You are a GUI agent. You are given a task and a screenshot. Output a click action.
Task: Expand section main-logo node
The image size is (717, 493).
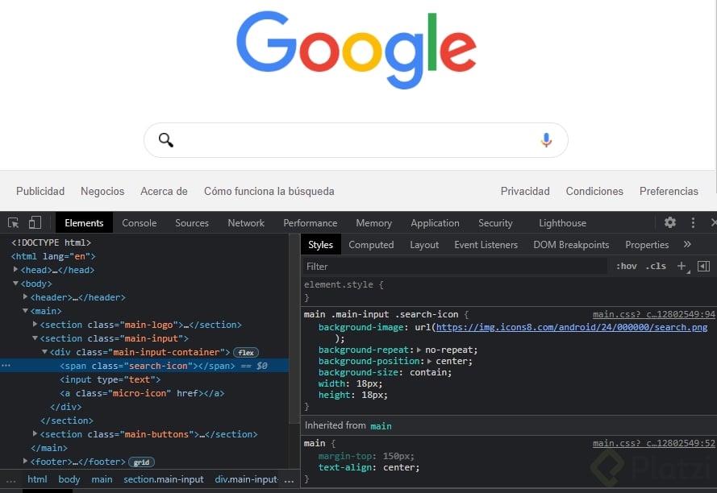tap(35, 325)
